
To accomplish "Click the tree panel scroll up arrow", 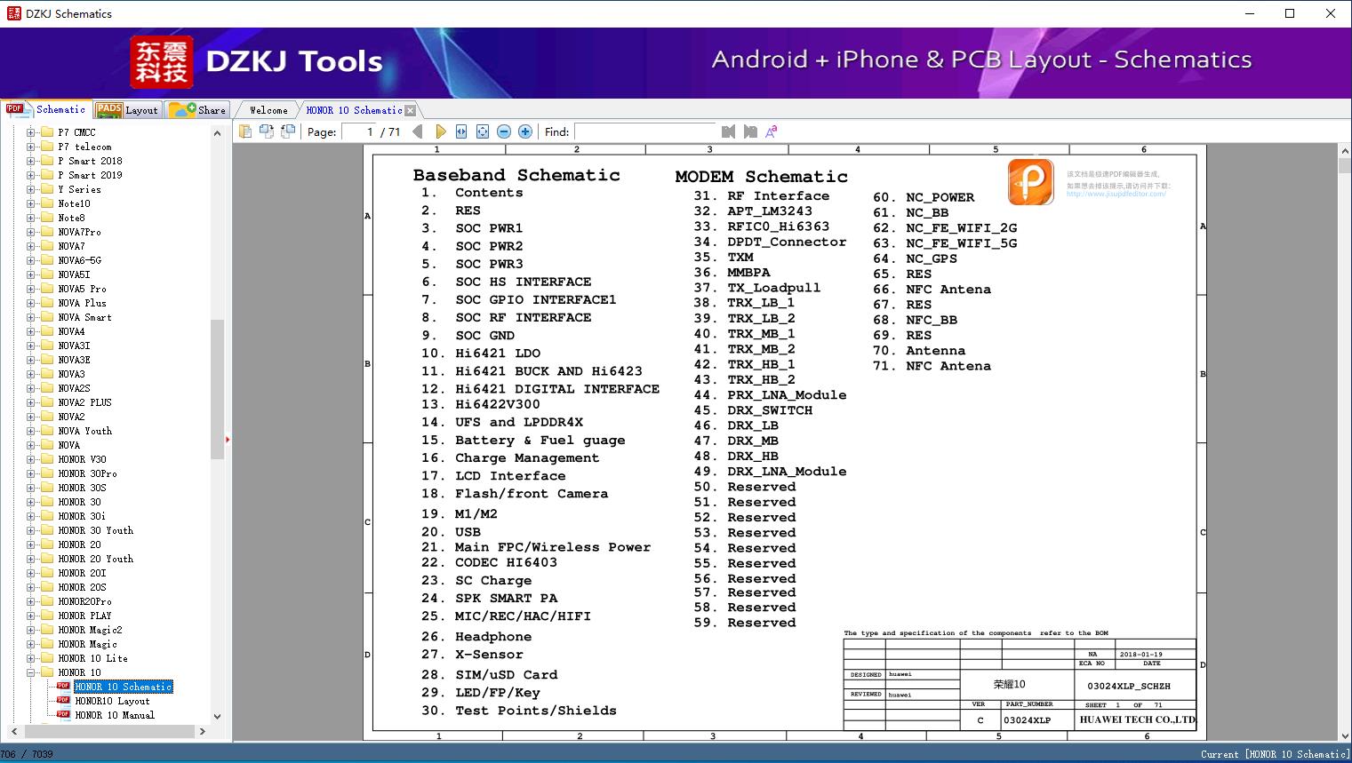I will point(217,133).
